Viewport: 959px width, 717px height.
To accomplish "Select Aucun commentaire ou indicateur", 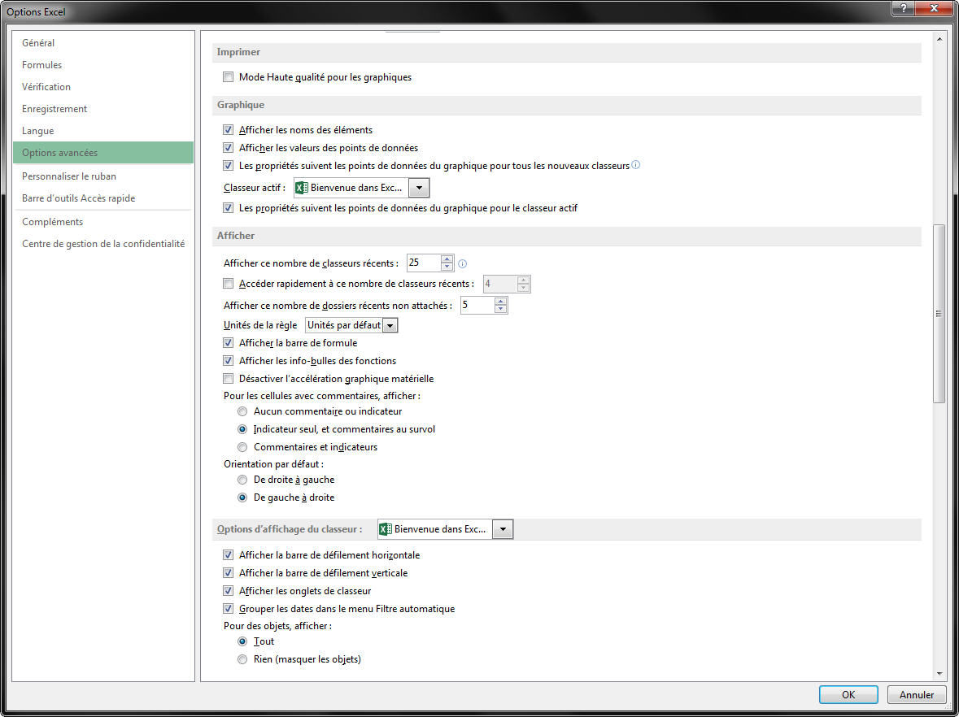I will [x=243, y=411].
